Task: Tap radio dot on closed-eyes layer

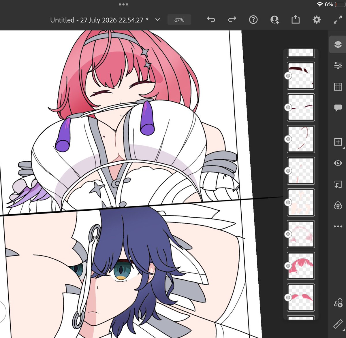Action: [x=288, y=107]
